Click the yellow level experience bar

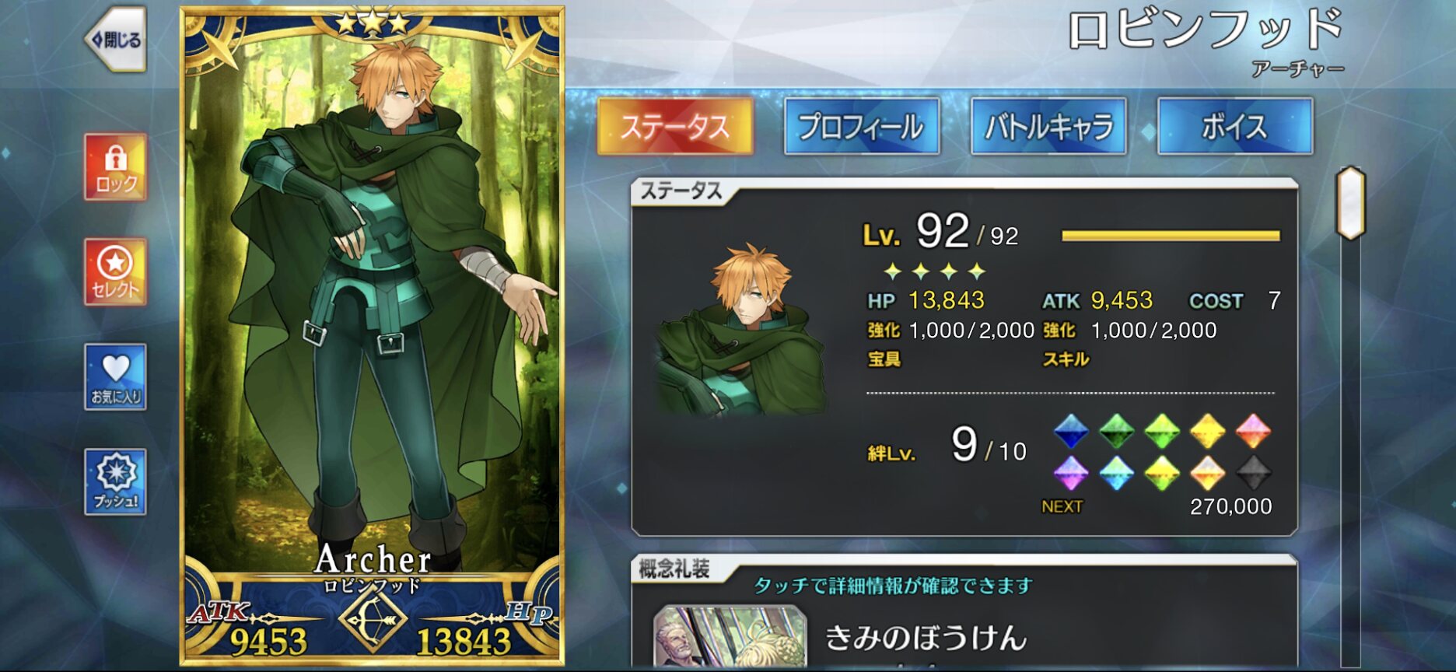coord(1171,236)
